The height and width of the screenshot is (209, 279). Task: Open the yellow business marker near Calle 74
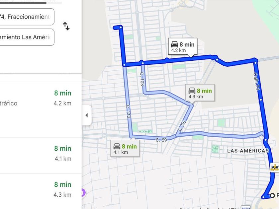click(274, 167)
